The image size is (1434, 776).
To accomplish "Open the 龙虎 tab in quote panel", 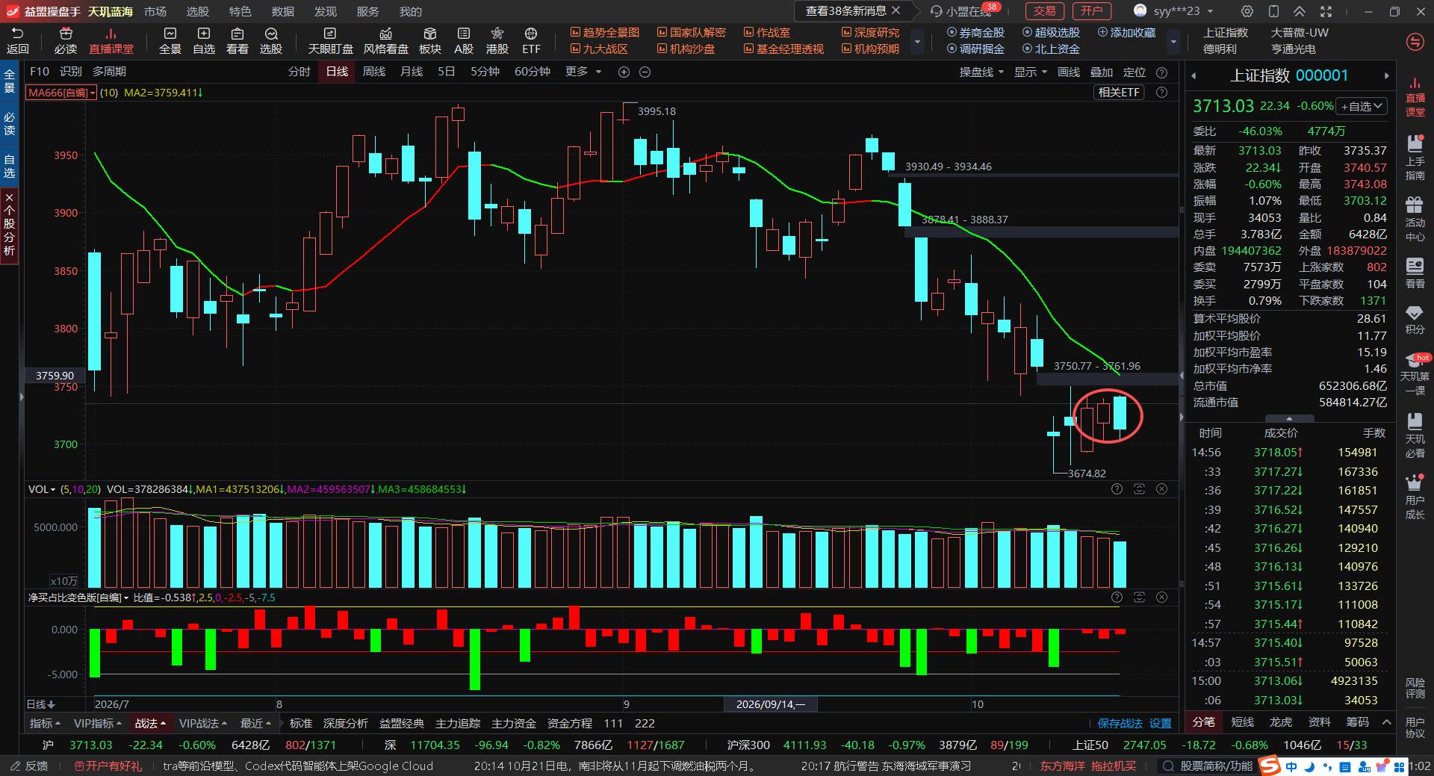I will click(1281, 721).
